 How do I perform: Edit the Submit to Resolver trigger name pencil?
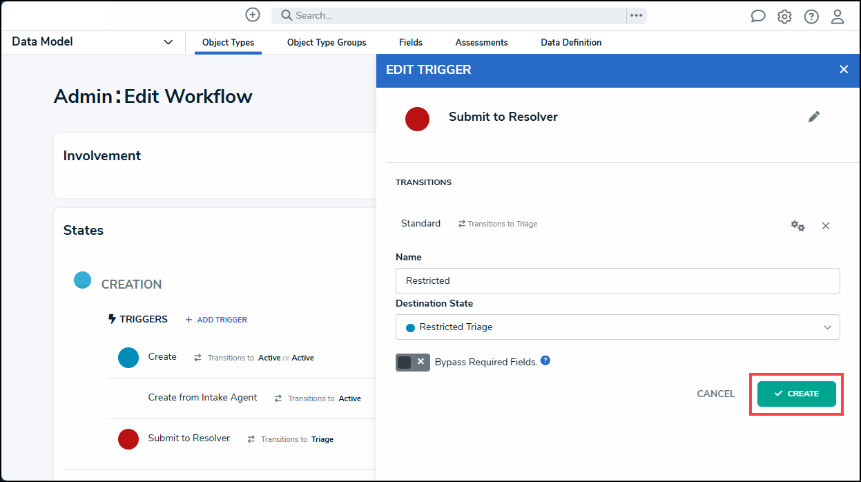[814, 117]
